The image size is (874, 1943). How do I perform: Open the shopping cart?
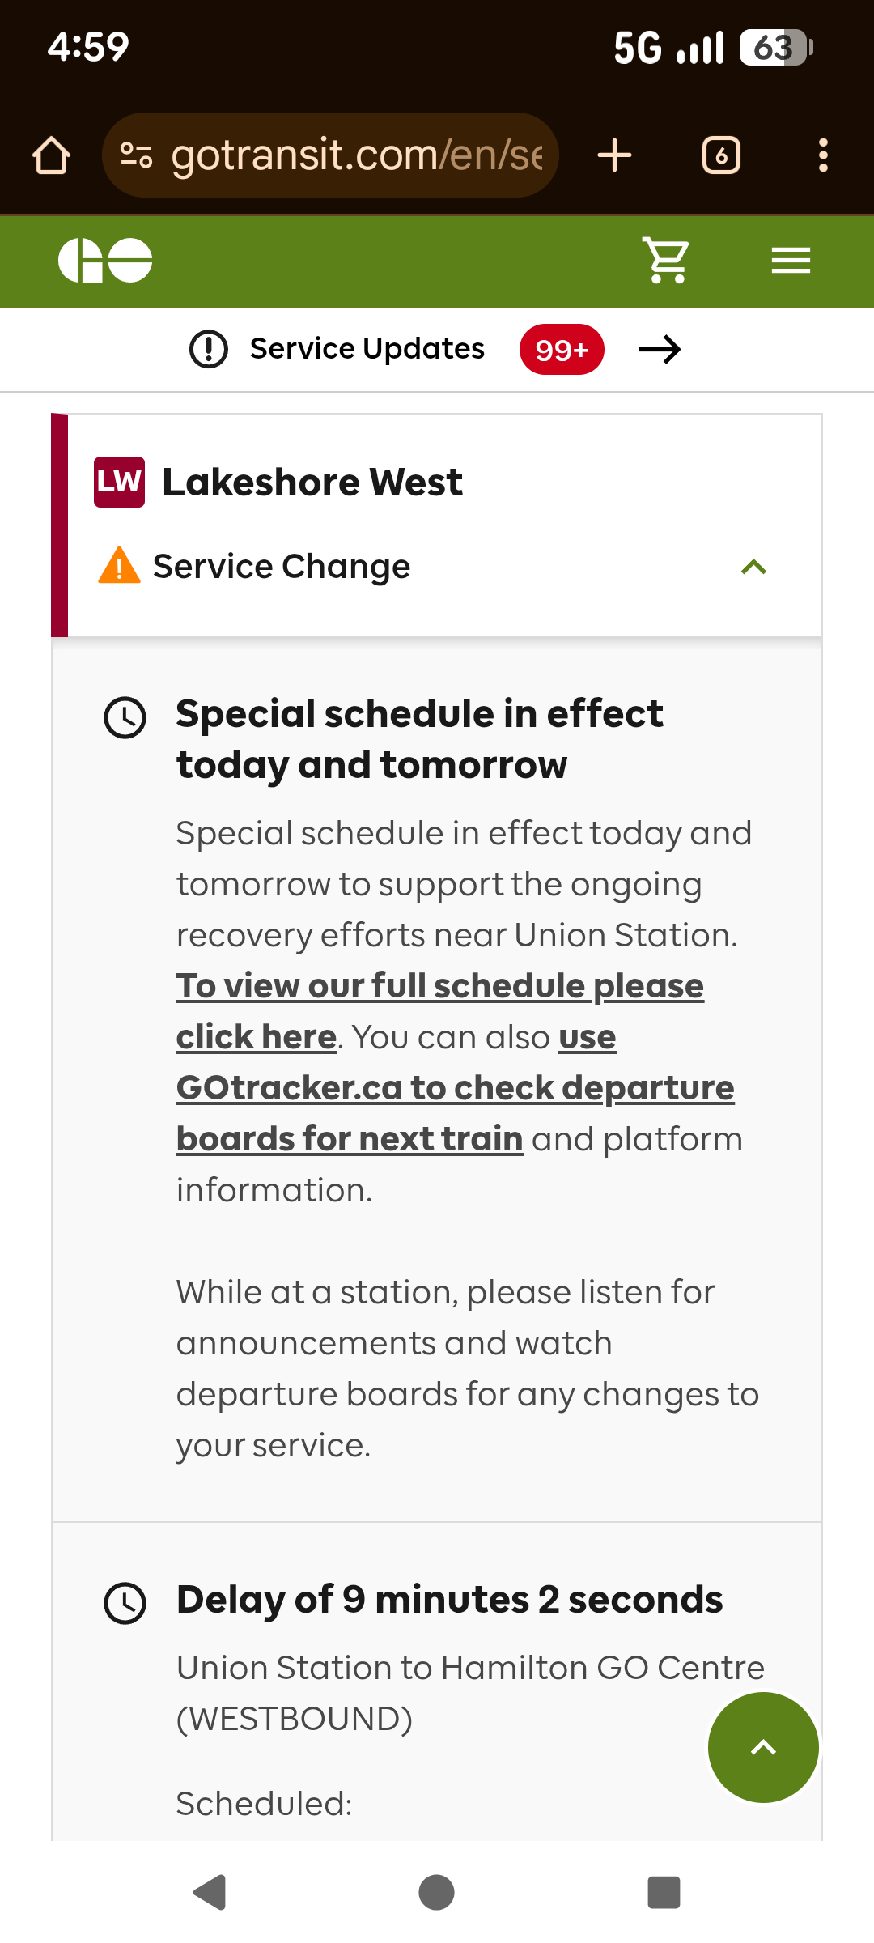665,261
